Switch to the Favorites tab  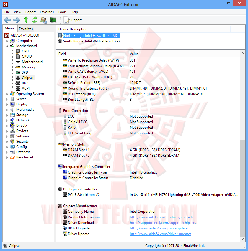click(x=26, y=29)
